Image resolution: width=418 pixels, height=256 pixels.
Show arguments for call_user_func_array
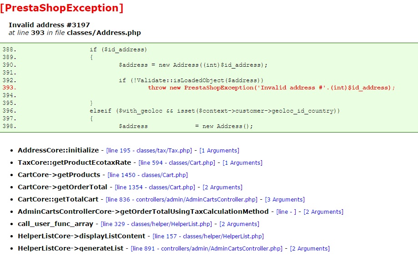tap(239, 224)
